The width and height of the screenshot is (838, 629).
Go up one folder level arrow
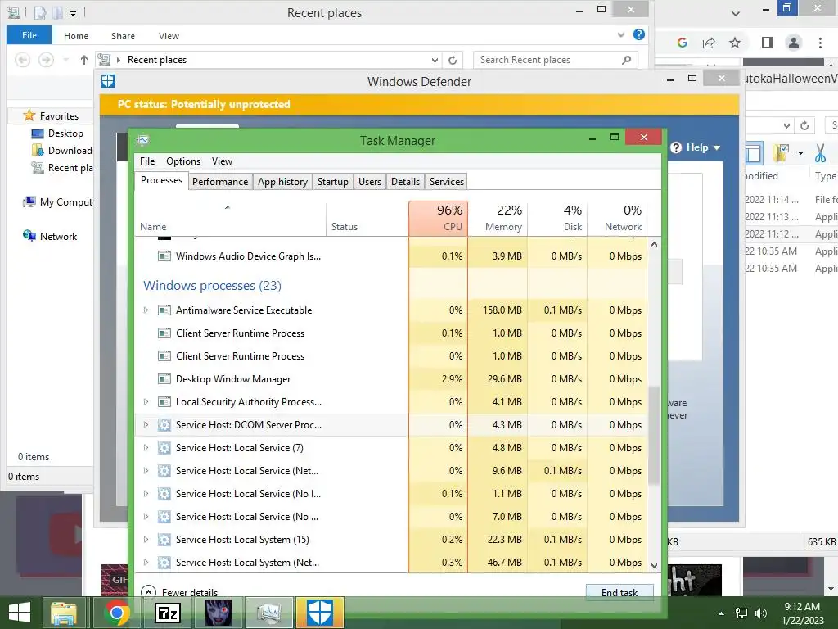point(84,60)
